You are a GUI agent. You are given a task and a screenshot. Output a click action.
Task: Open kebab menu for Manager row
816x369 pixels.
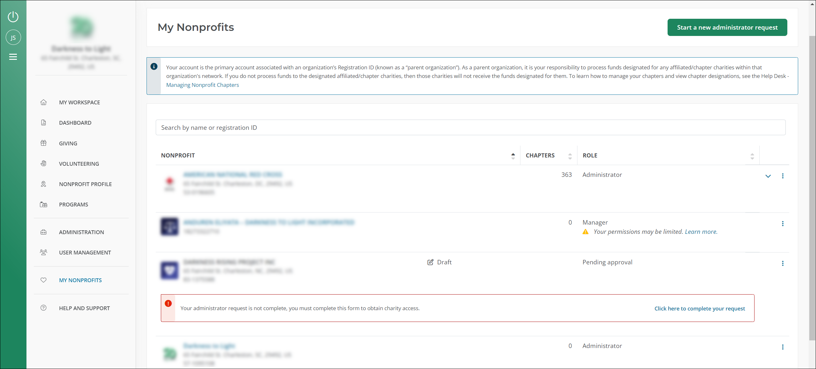click(x=783, y=224)
